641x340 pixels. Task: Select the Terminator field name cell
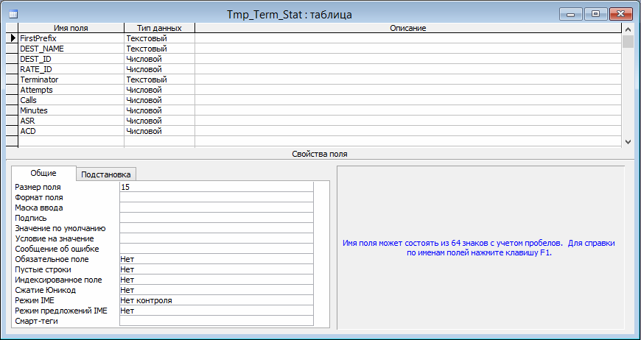coord(71,79)
